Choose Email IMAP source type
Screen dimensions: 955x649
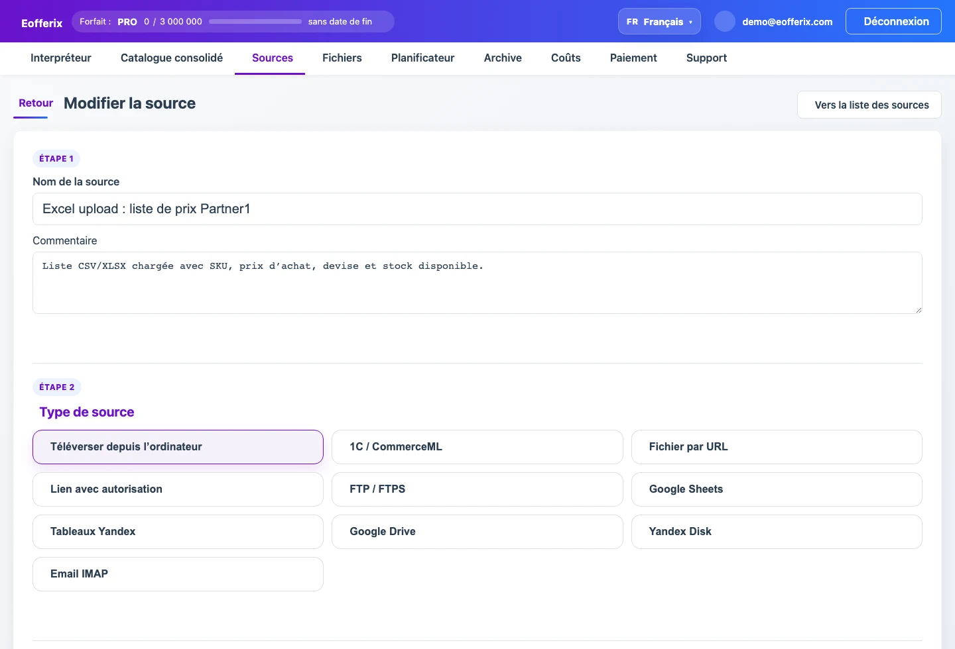178,574
